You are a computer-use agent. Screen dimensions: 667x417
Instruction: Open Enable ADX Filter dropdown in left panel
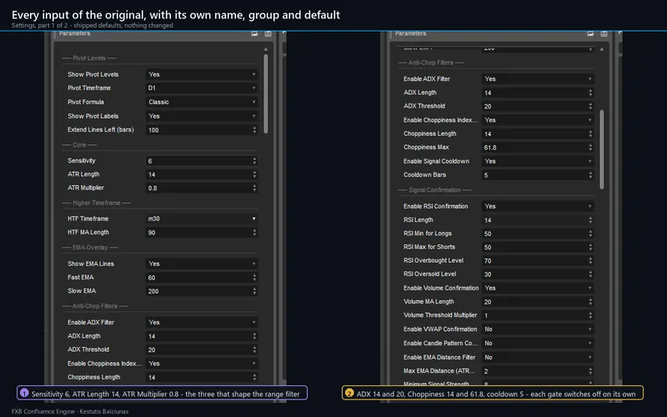202,323
